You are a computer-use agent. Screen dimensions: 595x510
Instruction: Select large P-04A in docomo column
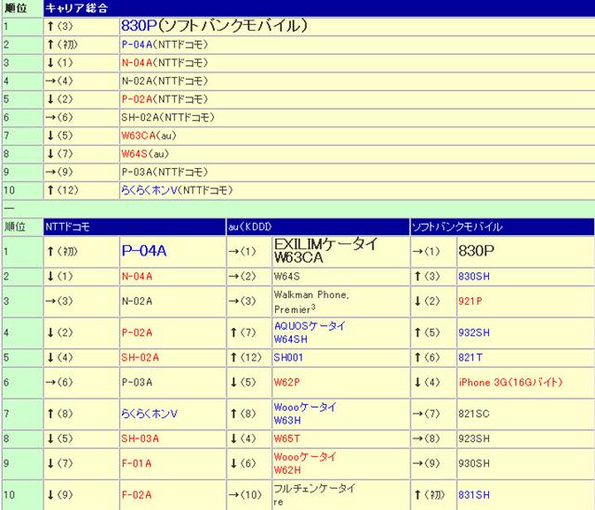[x=144, y=251]
